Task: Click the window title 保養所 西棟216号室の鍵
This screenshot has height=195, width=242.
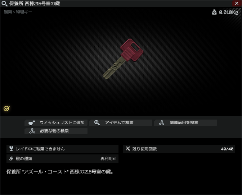Action: tap(35, 4)
